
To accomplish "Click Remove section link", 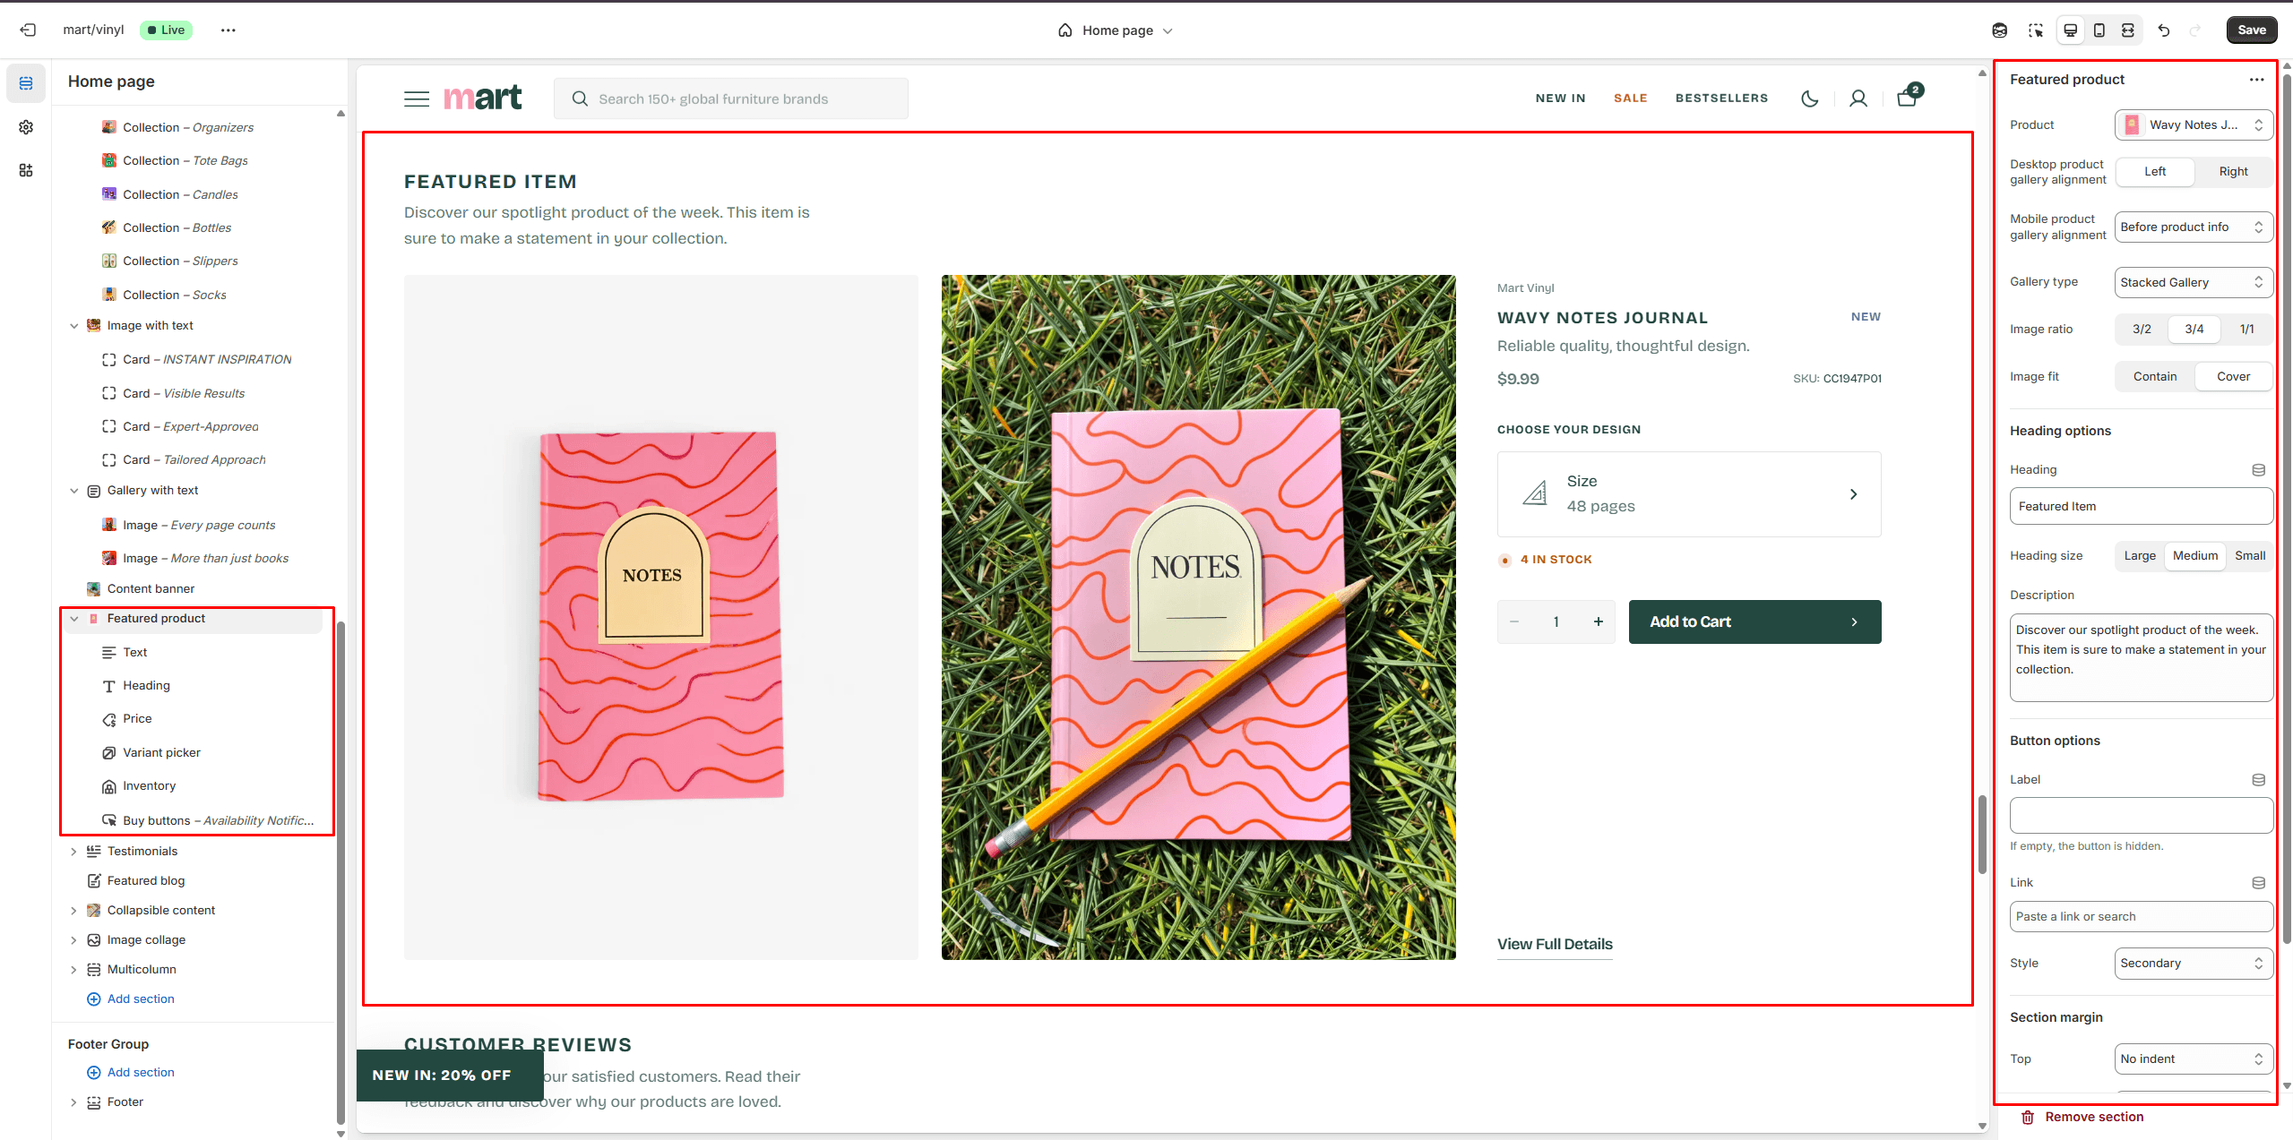I will pos(2093,1117).
